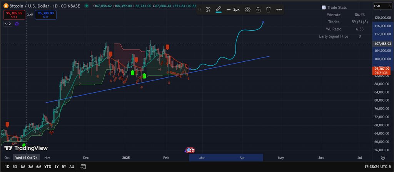Click the red sell signal marker near October

[7, 124]
